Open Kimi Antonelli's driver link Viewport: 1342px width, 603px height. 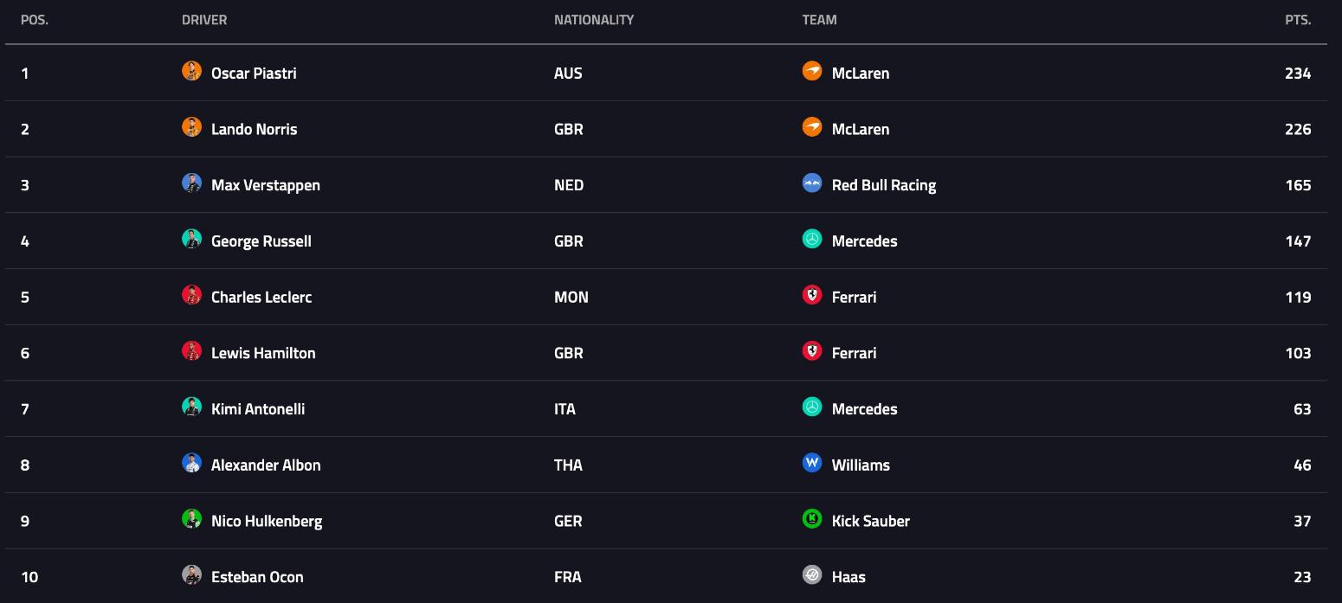point(258,409)
